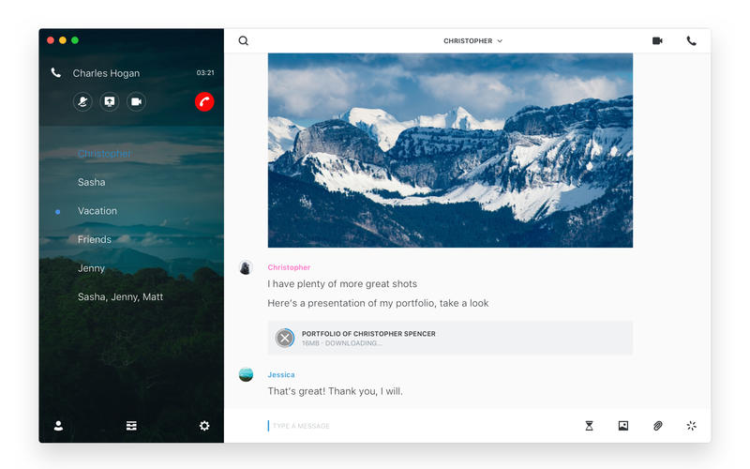Click the sparkle icon beside the paperclip
The image size is (750, 469).
click(x=692, y=426)
